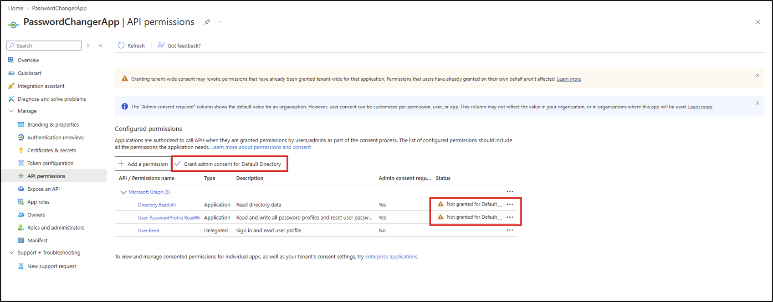Click the info icon in blue banner
The image size is (773, 302).
(x=124, y=107)
